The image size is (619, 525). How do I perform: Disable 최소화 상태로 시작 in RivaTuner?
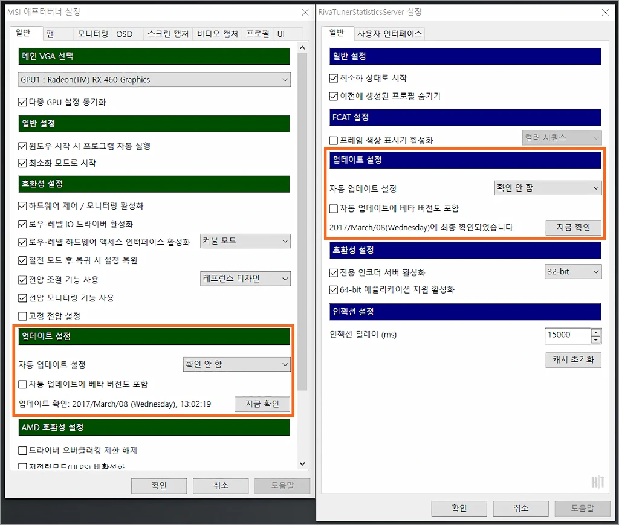334,77
